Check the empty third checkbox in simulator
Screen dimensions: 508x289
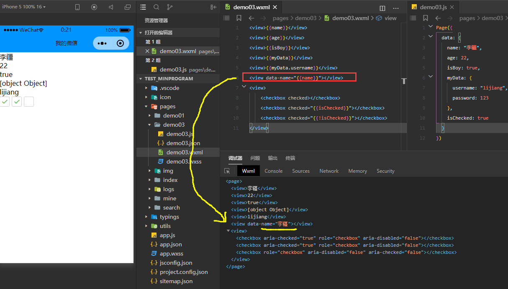pyautogui.click(x=29, y=102)
